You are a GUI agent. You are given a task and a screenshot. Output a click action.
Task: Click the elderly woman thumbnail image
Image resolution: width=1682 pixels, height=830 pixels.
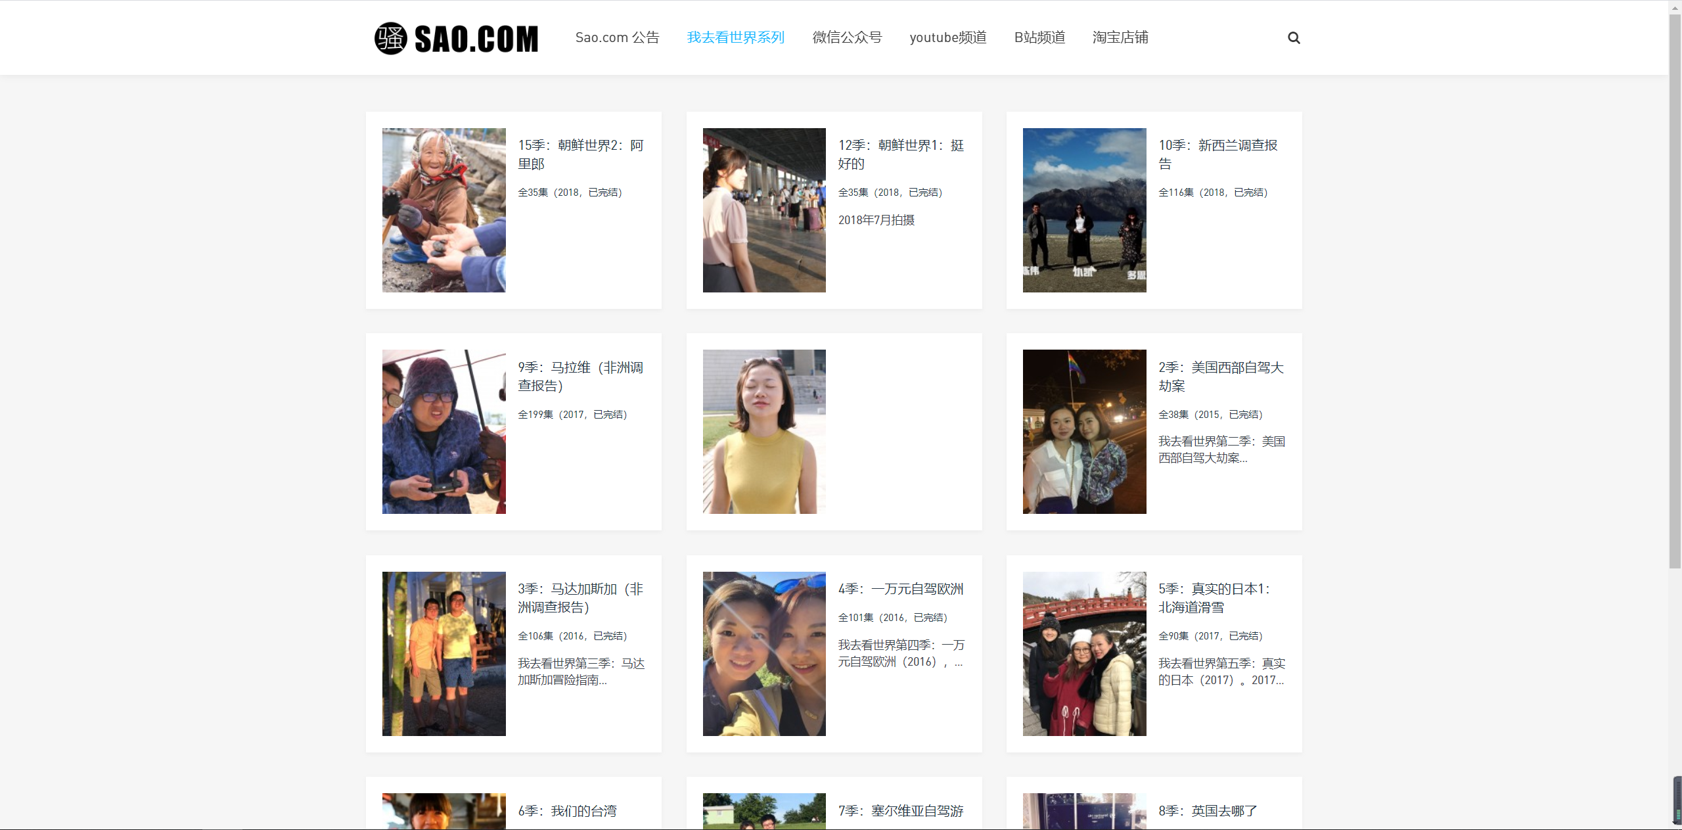[444, 210]
